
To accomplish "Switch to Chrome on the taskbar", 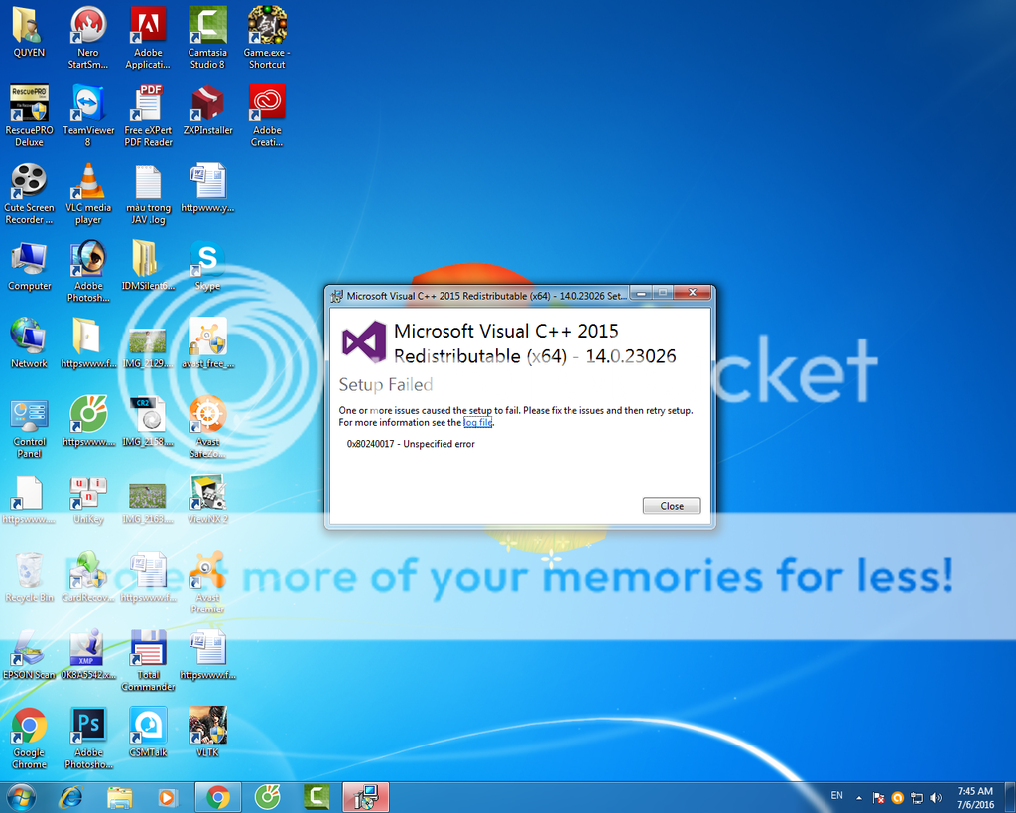I will coord(217,797).
